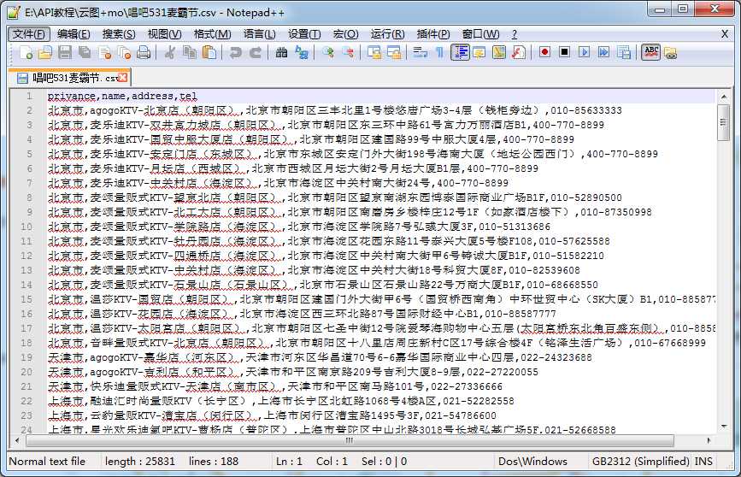Click horizontal scrollbar left arrow
The width and height of the screenshot is (741, 477).
[17, 440]
